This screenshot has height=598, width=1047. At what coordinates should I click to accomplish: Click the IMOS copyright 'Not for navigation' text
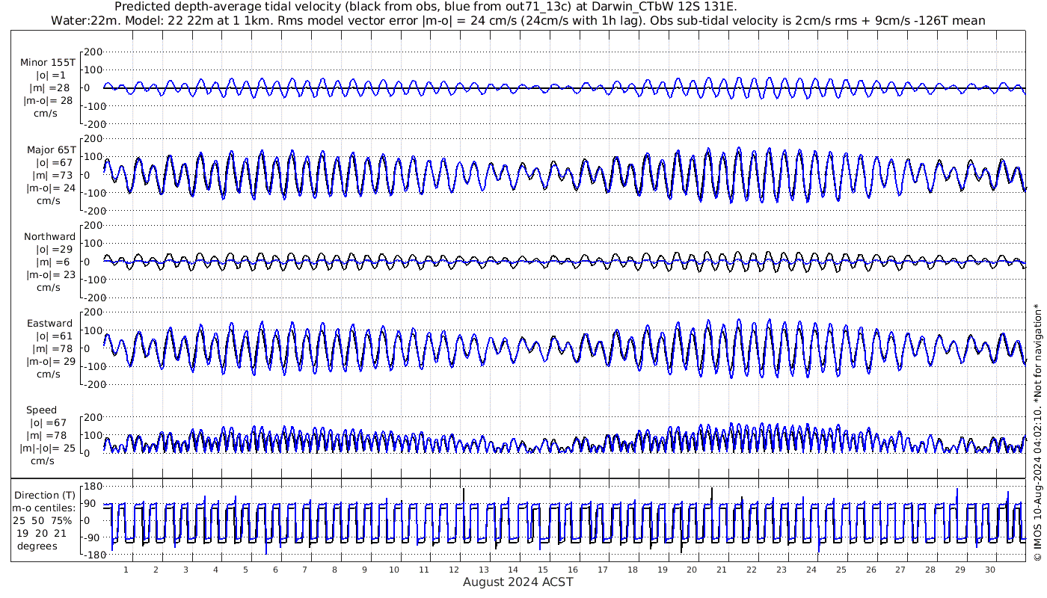(1037, 432)
